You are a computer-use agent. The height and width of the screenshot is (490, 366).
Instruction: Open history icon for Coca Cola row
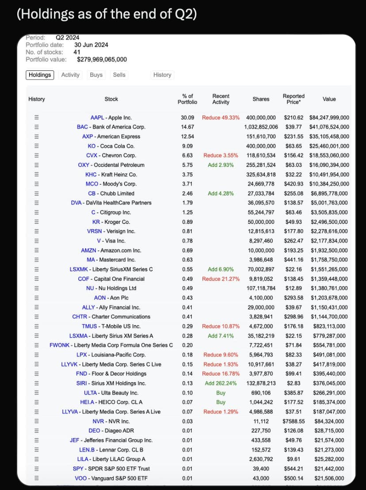pos(37,146)
